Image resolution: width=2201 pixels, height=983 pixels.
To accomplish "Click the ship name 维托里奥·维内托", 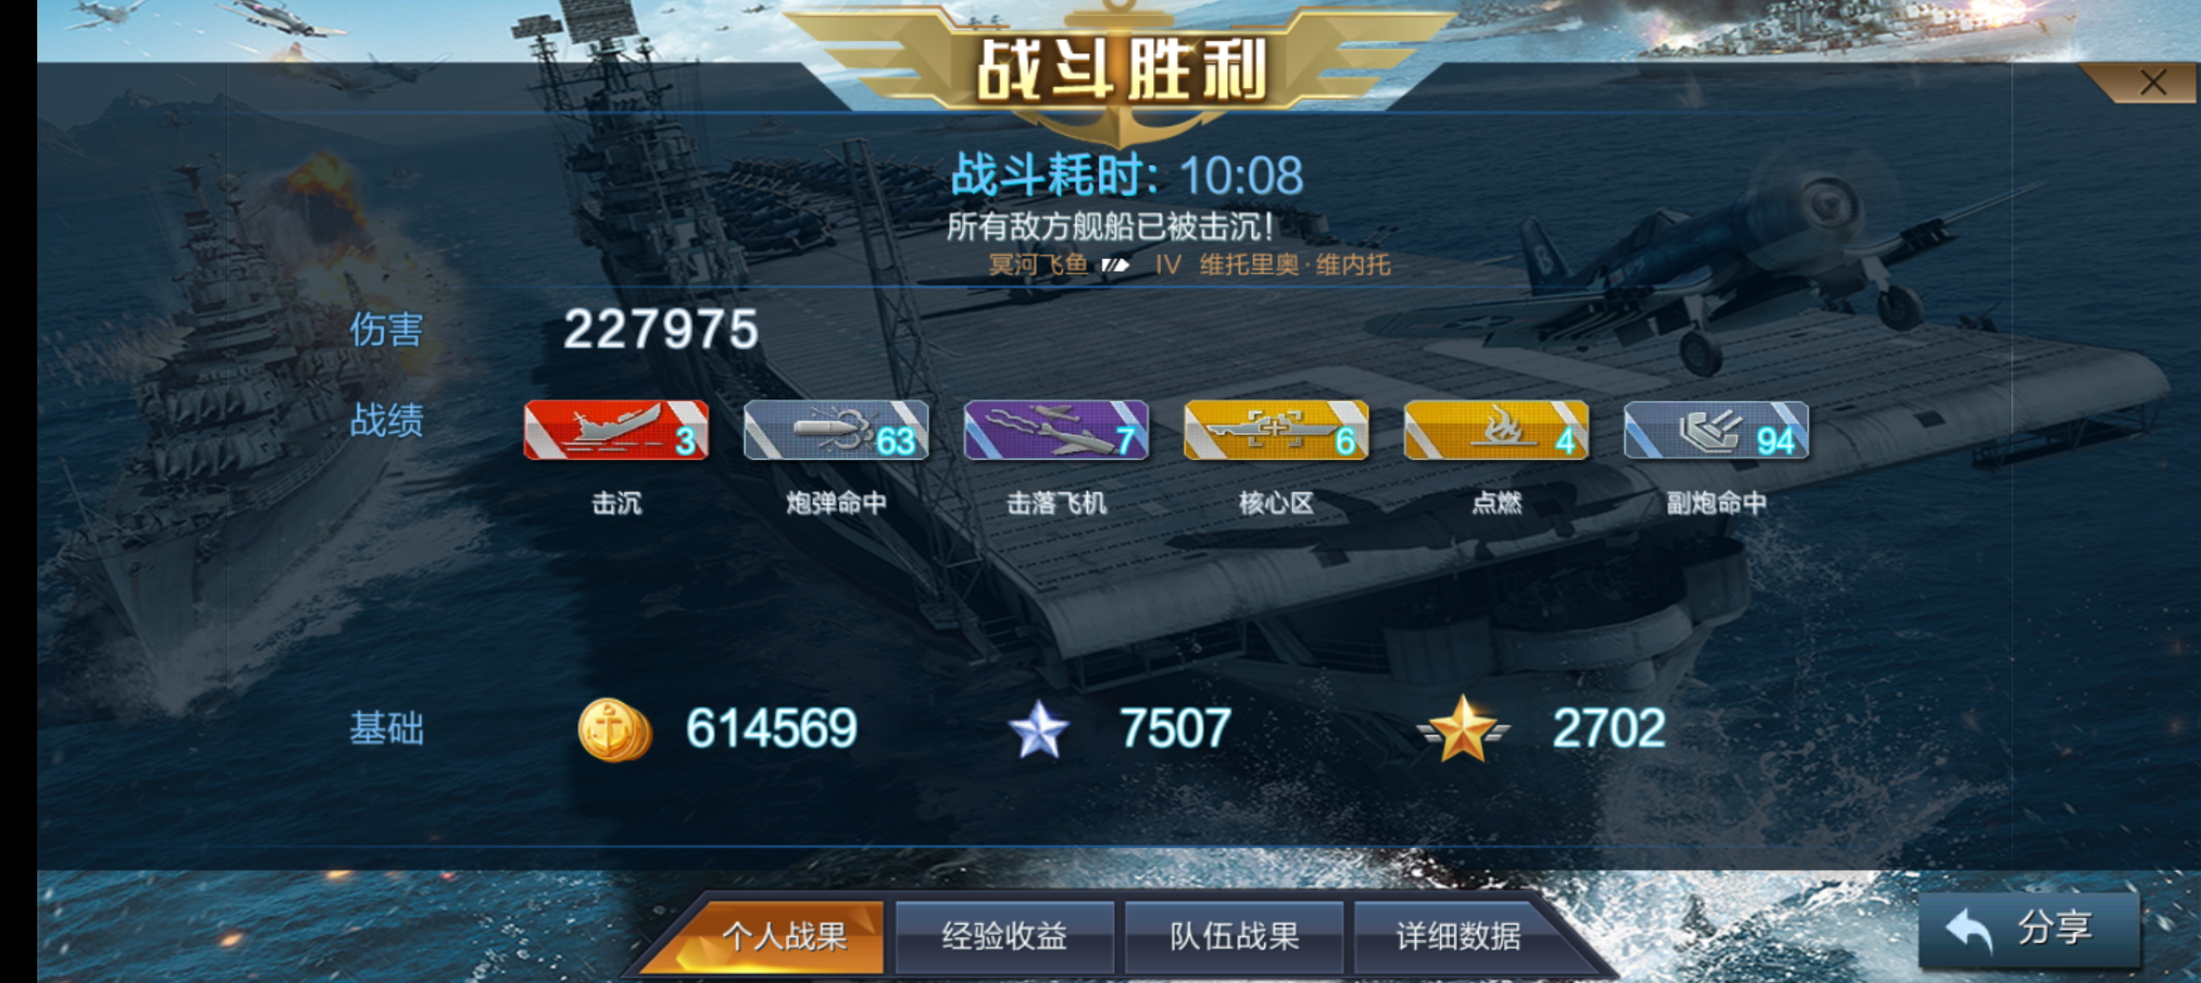I will [x=1295, y=265].
